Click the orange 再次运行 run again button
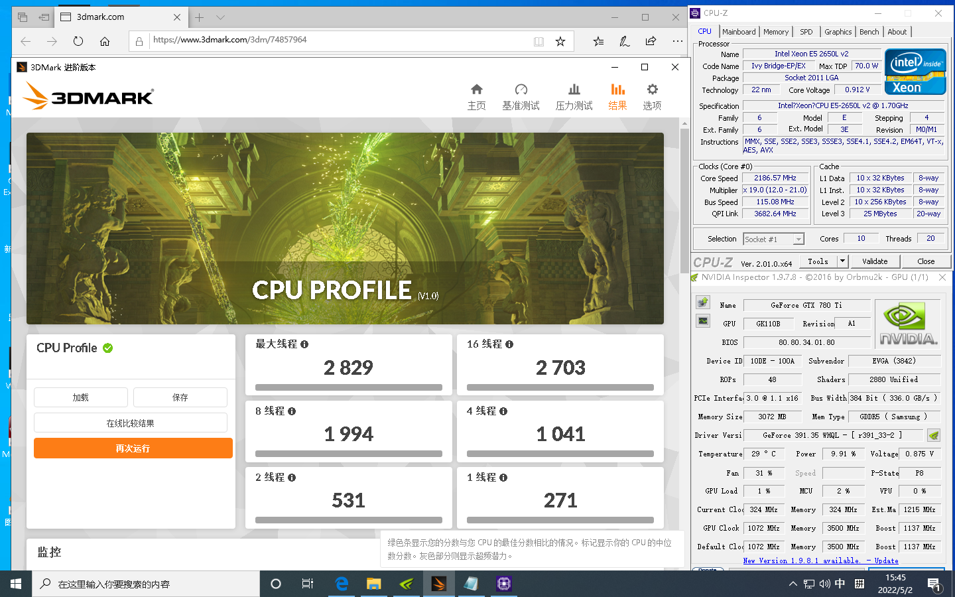This screenshot has width=955, height=597. (133, 448)
